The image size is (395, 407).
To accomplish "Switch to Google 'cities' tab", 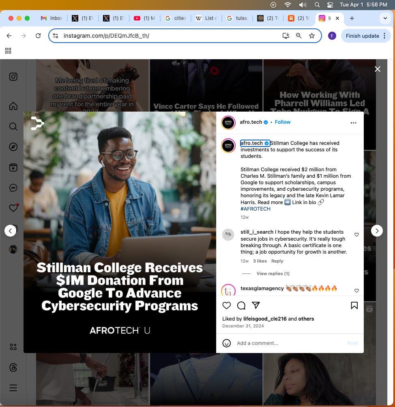I will coord(176,18).
